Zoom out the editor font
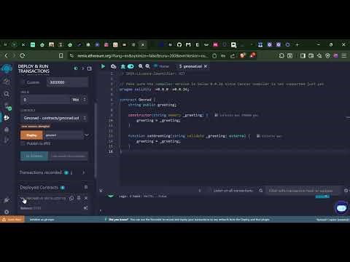This screenshot has width=350, height=262. [141, 66]
